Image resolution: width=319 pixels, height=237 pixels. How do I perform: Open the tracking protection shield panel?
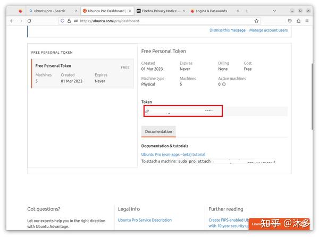[62, 21]
